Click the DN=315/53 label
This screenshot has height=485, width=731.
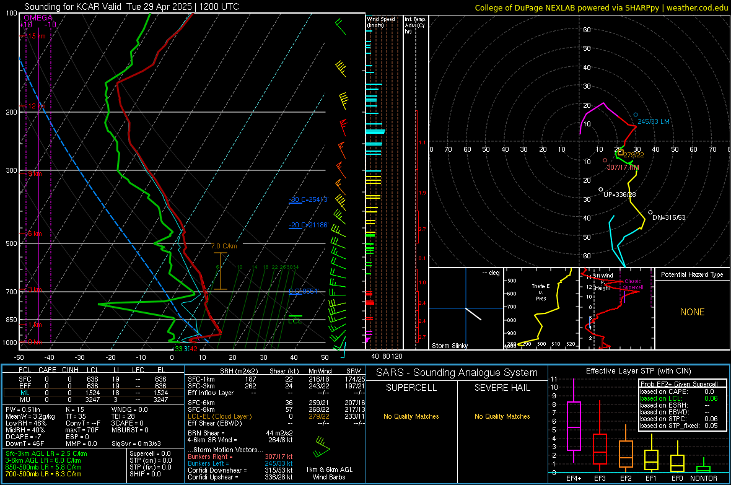pyautogui.click(x=669, y=217)
